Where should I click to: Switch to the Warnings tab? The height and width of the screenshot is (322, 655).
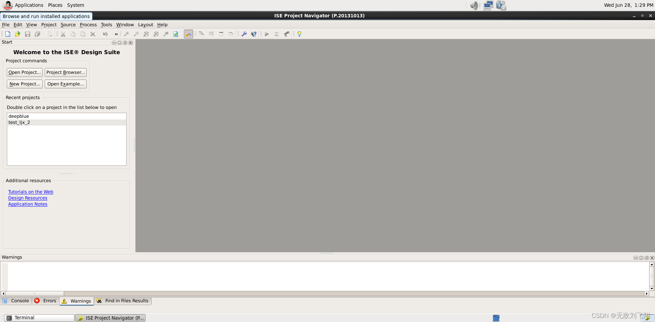tap(77, 301)
